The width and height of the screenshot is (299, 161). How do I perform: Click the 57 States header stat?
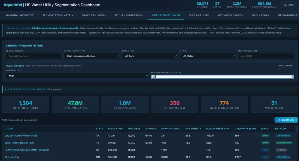click(217, 5)
